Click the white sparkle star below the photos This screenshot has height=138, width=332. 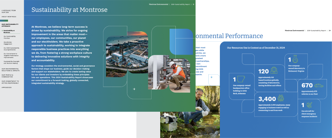pos(134,89)
